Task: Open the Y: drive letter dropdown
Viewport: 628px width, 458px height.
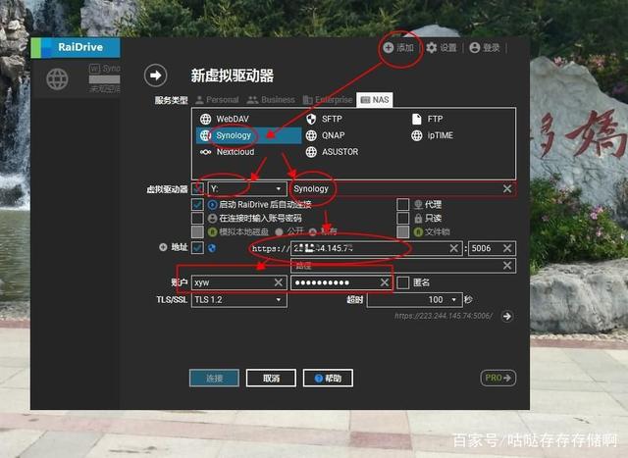Action: 247,188
